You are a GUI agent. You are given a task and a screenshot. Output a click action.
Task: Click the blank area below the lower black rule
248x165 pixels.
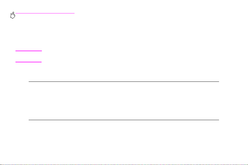124,142
